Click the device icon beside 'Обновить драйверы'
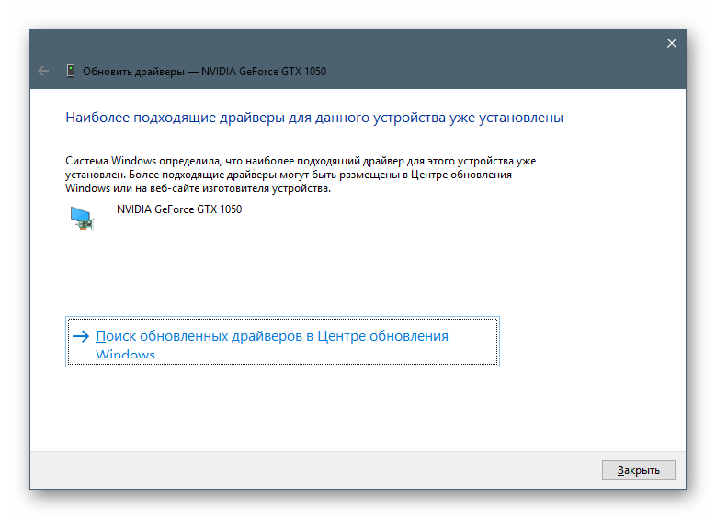This screenshot has height=519, width=716. [x=71, y=72]
